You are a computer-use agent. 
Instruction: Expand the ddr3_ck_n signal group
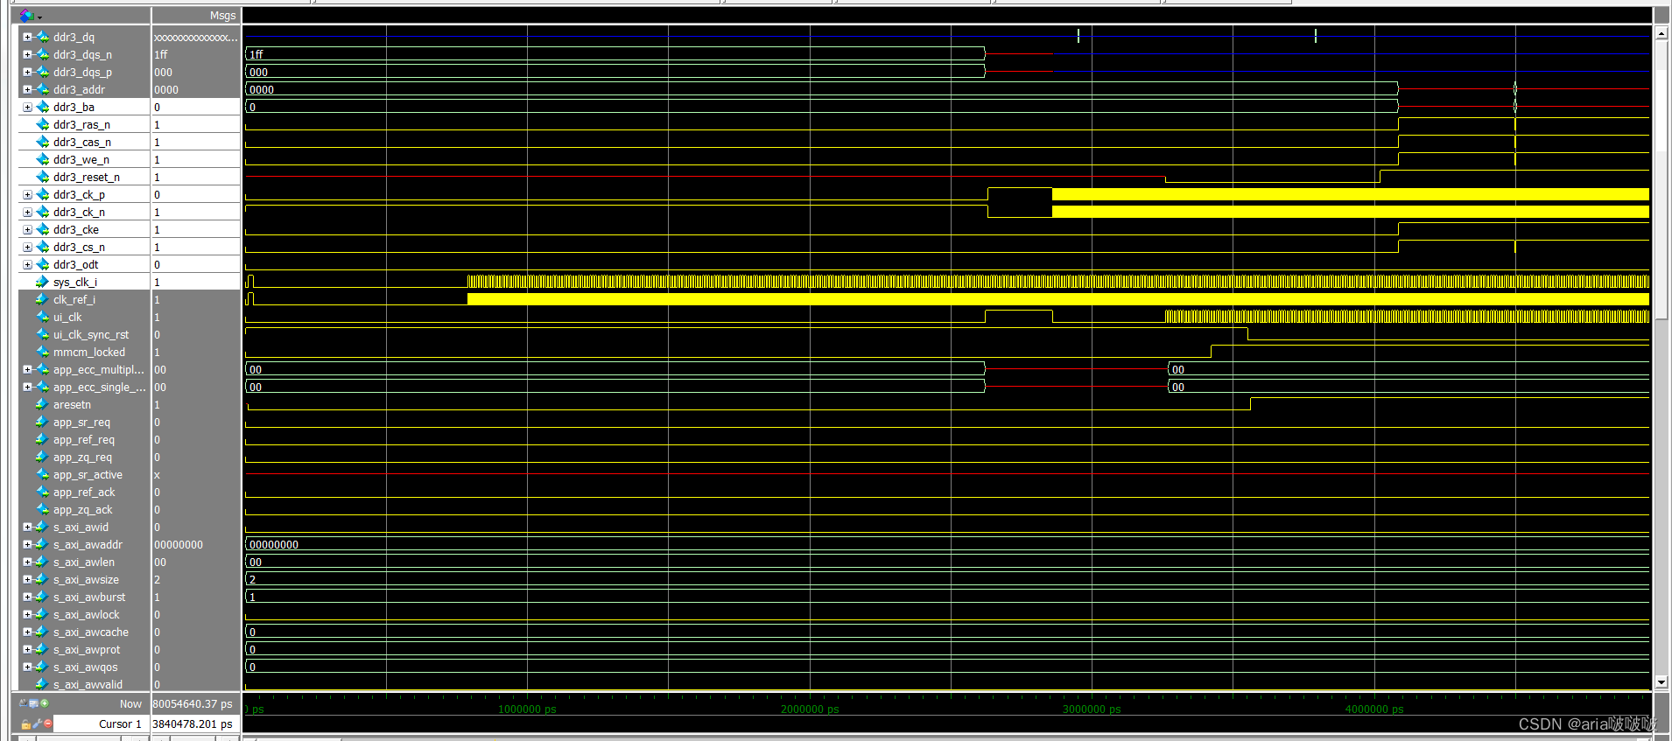[x=27, y=212]
